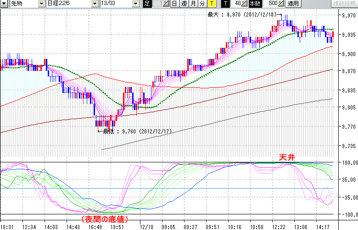Click the 12/18 date marker on time axis
The width and height of the screenshot is (358, 230).
(x=147, y=226)
